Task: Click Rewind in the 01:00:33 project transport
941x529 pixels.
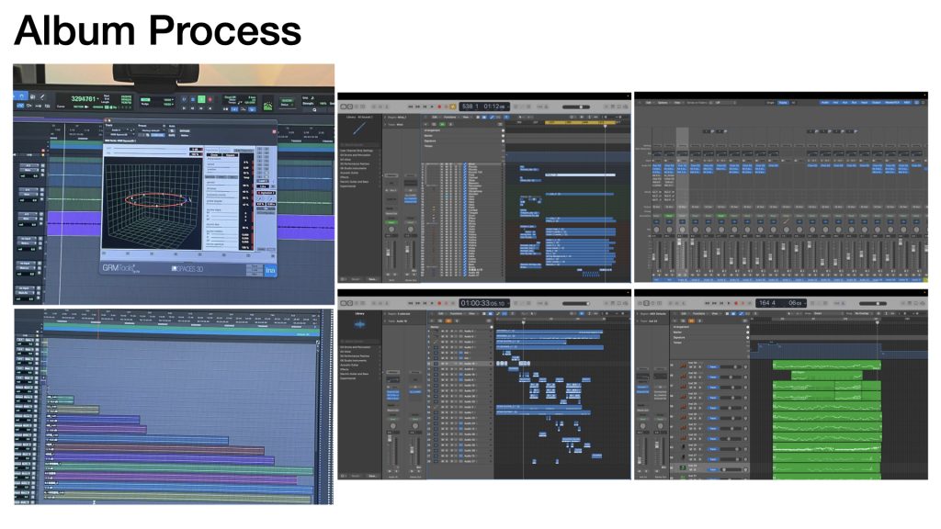Action: coord(411,301)
